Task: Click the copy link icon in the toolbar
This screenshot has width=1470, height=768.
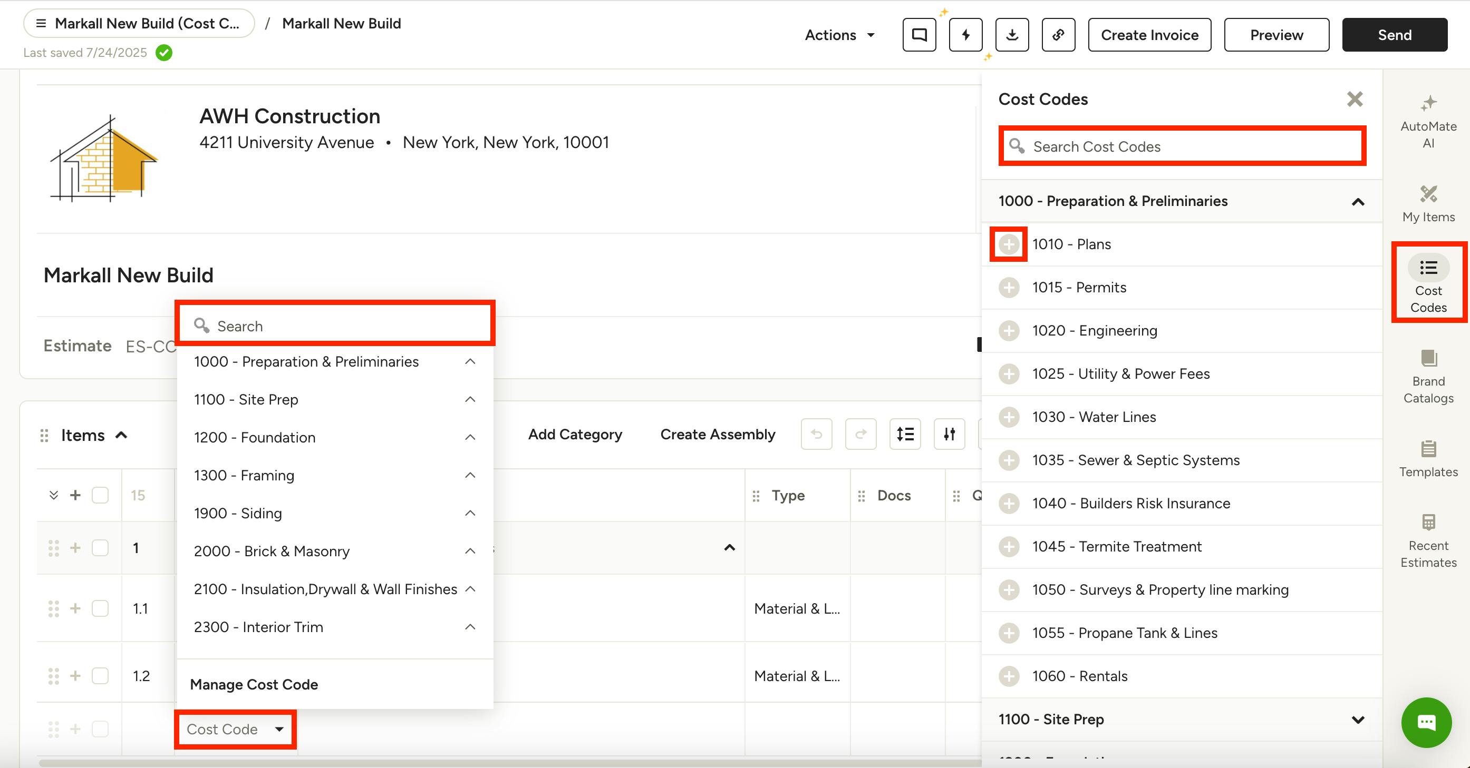Action: [1058, 35]
